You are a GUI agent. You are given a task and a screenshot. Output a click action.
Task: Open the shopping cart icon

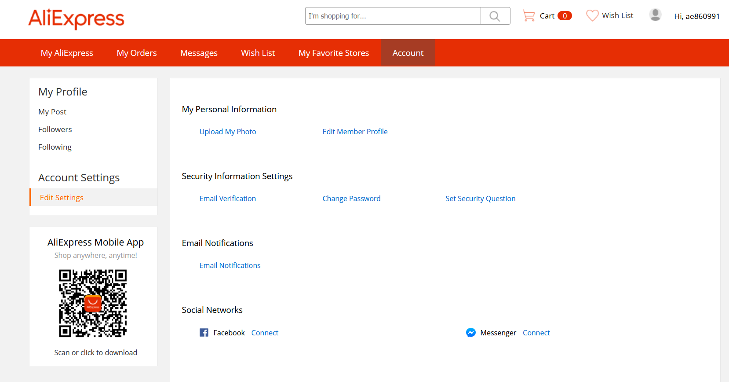529,16
